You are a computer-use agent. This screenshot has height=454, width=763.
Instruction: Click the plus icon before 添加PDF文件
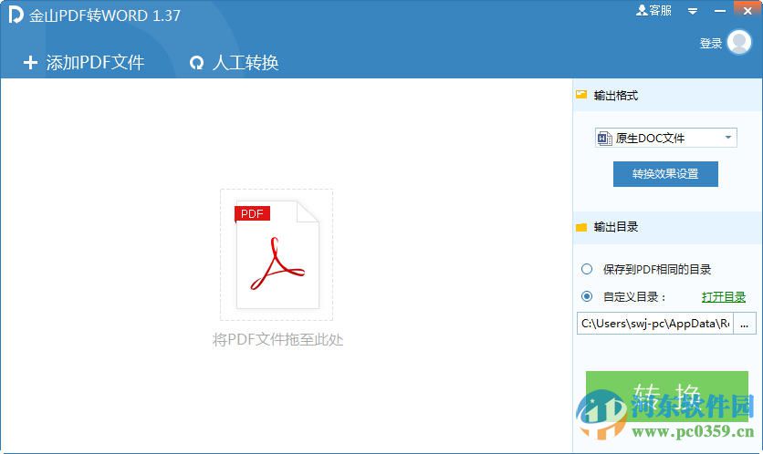(30, 62)
